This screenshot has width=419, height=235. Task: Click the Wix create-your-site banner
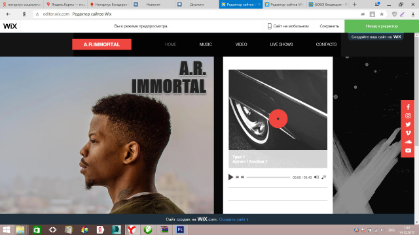(x=376, y=37)
